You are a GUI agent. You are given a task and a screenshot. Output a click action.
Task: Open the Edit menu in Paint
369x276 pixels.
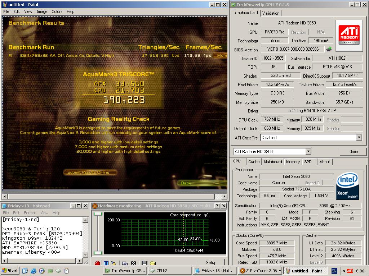click(x=17, y=11)
